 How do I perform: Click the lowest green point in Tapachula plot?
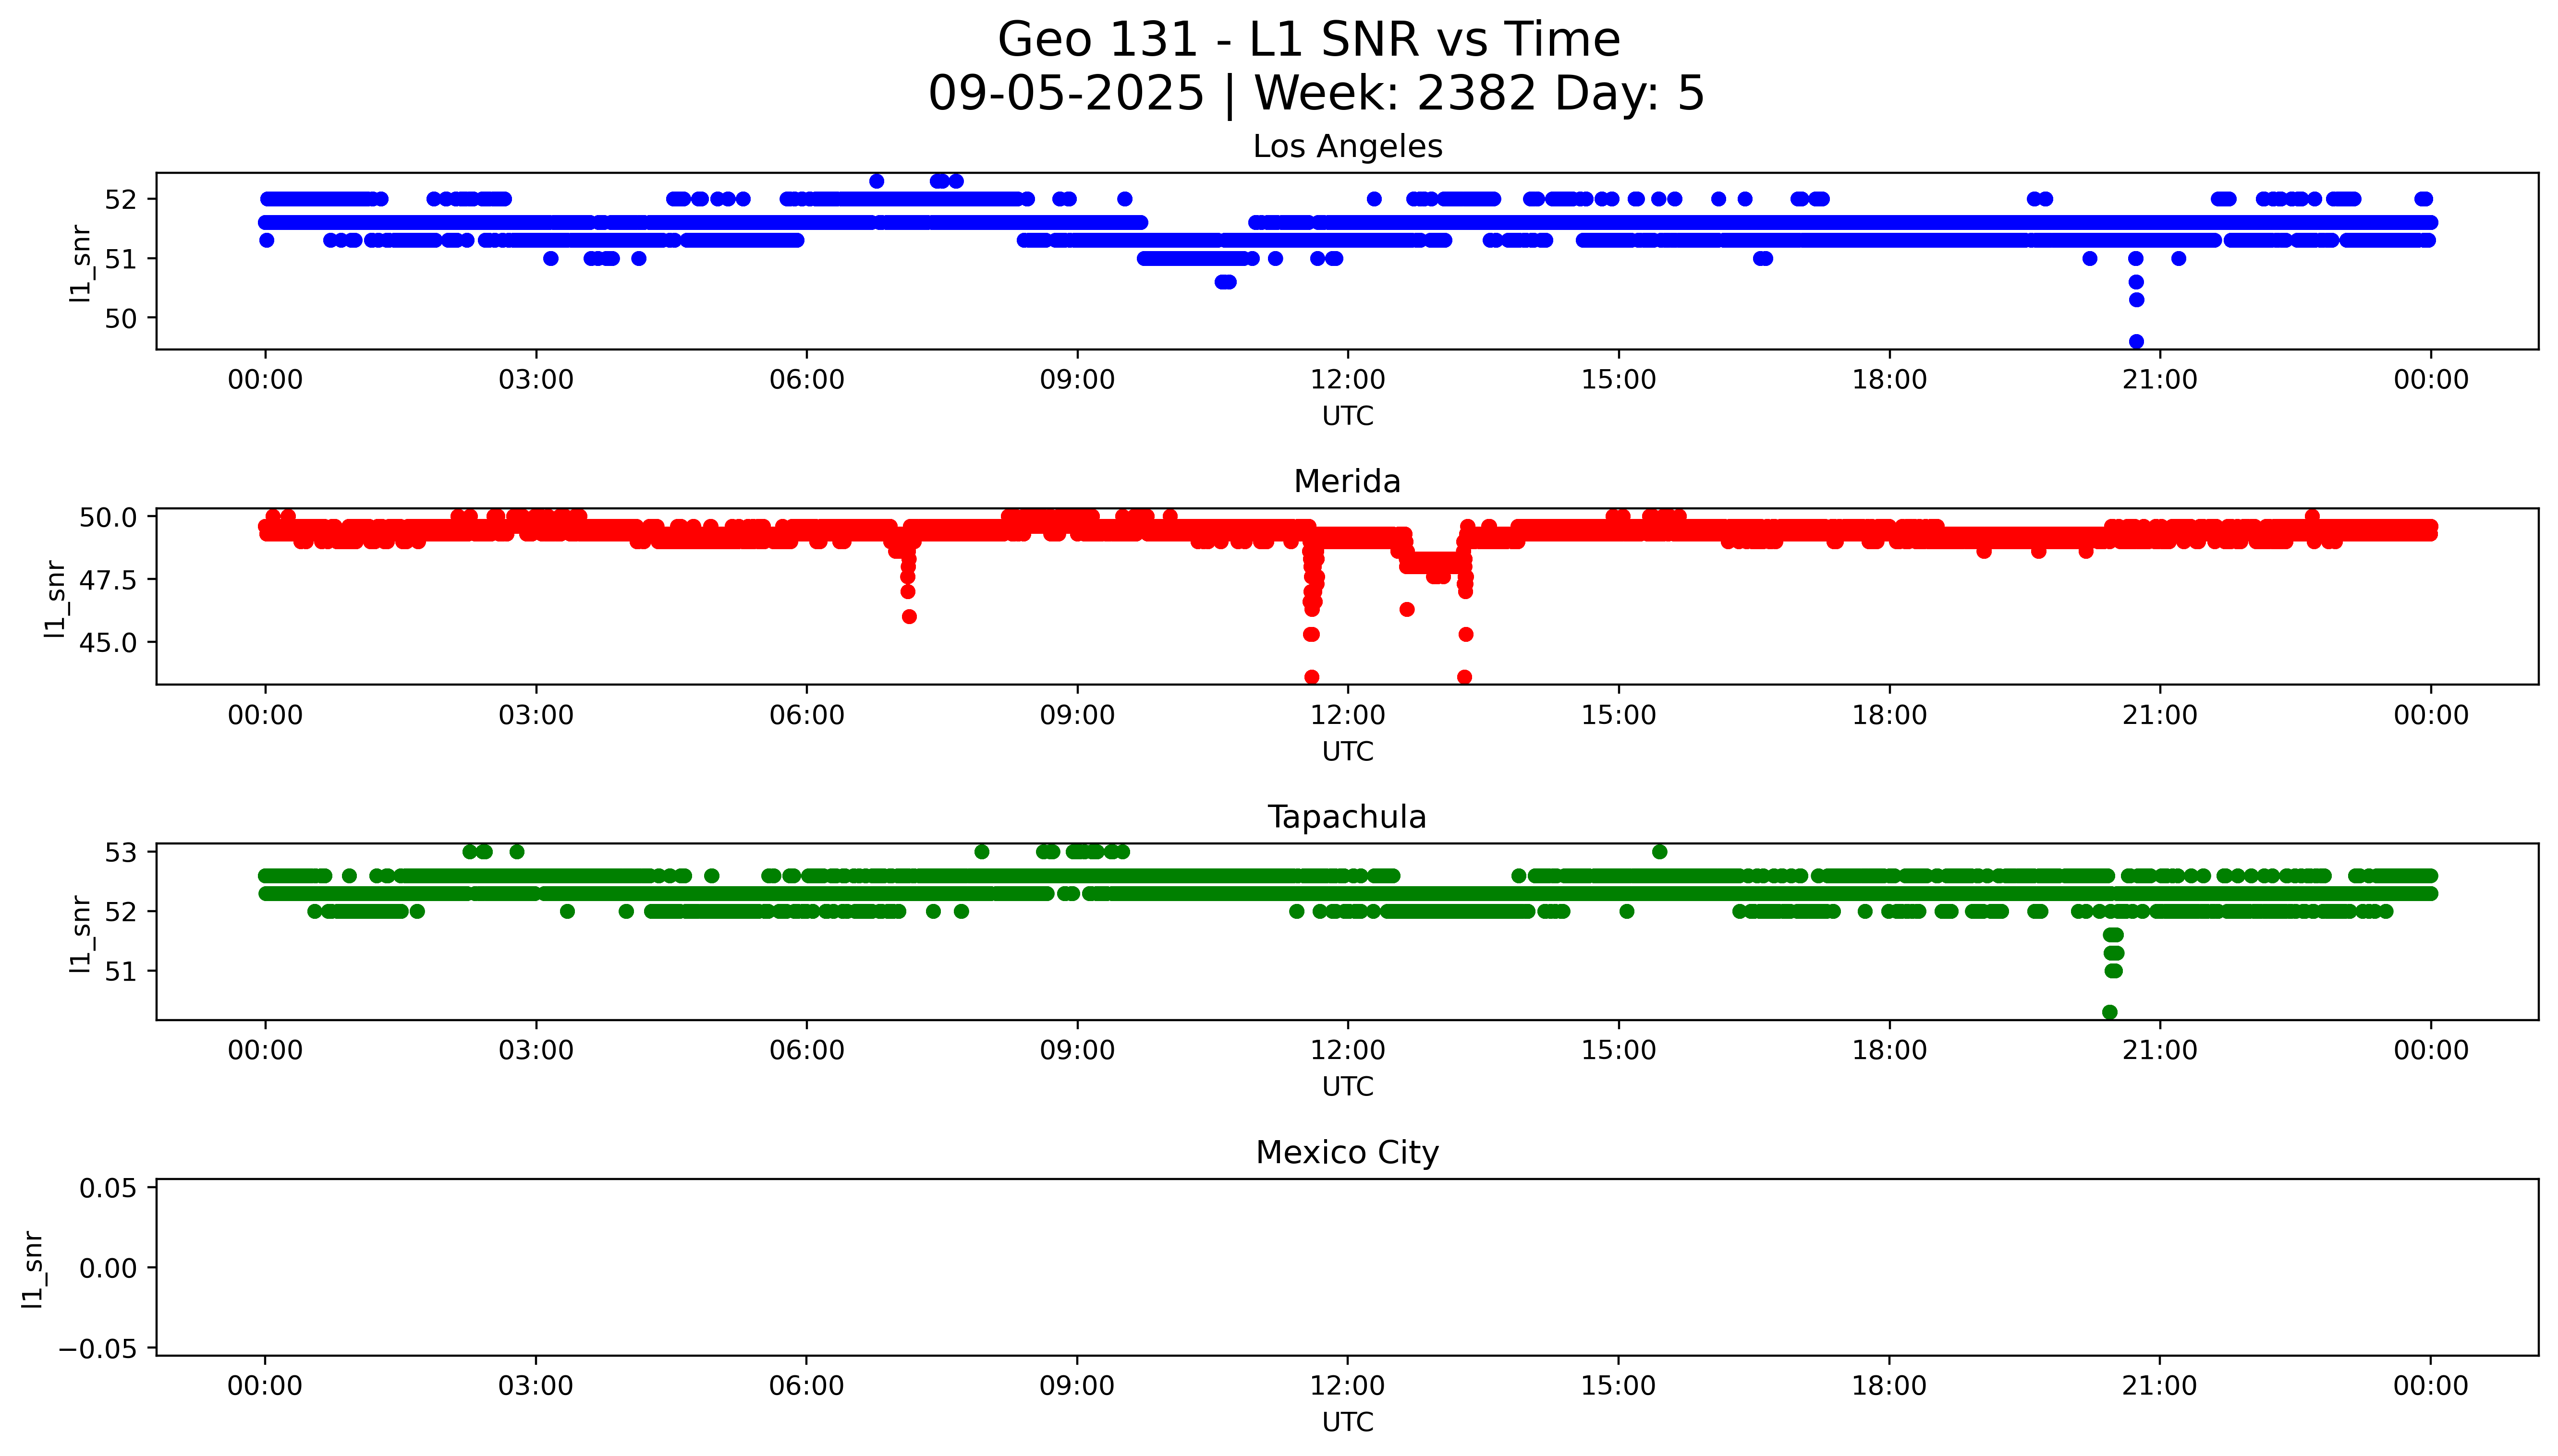(x=2110, y=1012)
